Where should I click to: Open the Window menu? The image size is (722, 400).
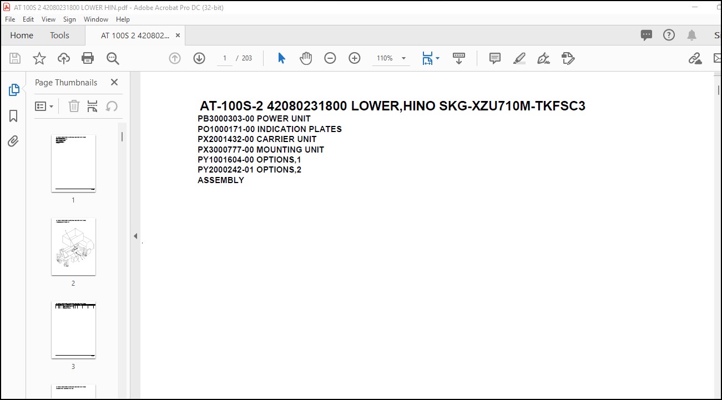click(96, 19)
